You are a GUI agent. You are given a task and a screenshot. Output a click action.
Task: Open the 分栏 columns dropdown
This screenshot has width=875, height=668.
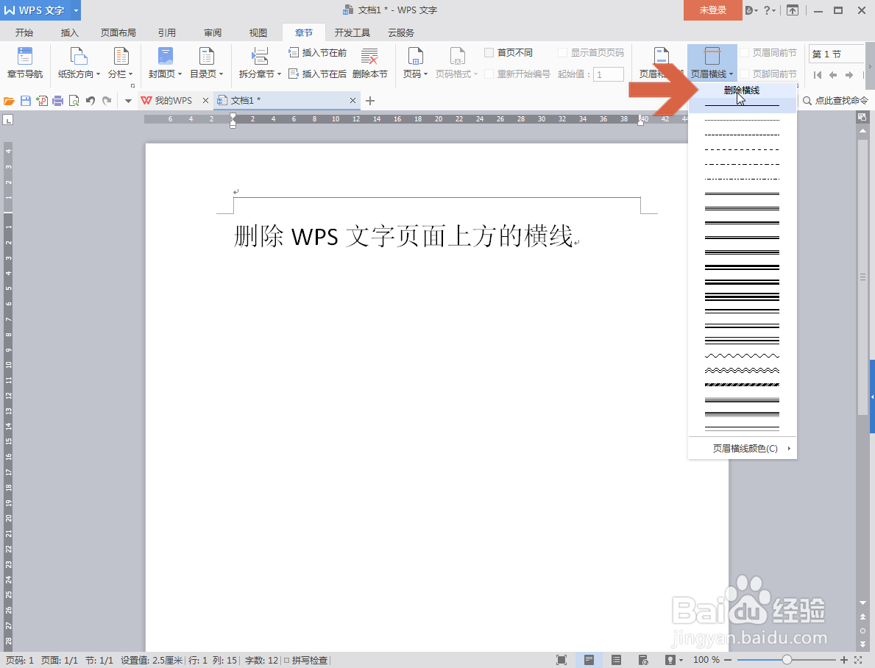point(121,63)
